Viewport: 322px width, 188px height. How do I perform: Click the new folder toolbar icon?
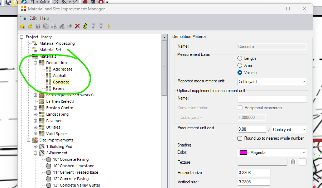(22, 26)
